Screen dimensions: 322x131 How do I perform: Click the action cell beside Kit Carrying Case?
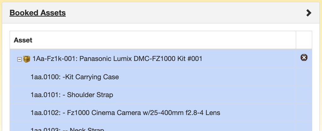point(304,77)
